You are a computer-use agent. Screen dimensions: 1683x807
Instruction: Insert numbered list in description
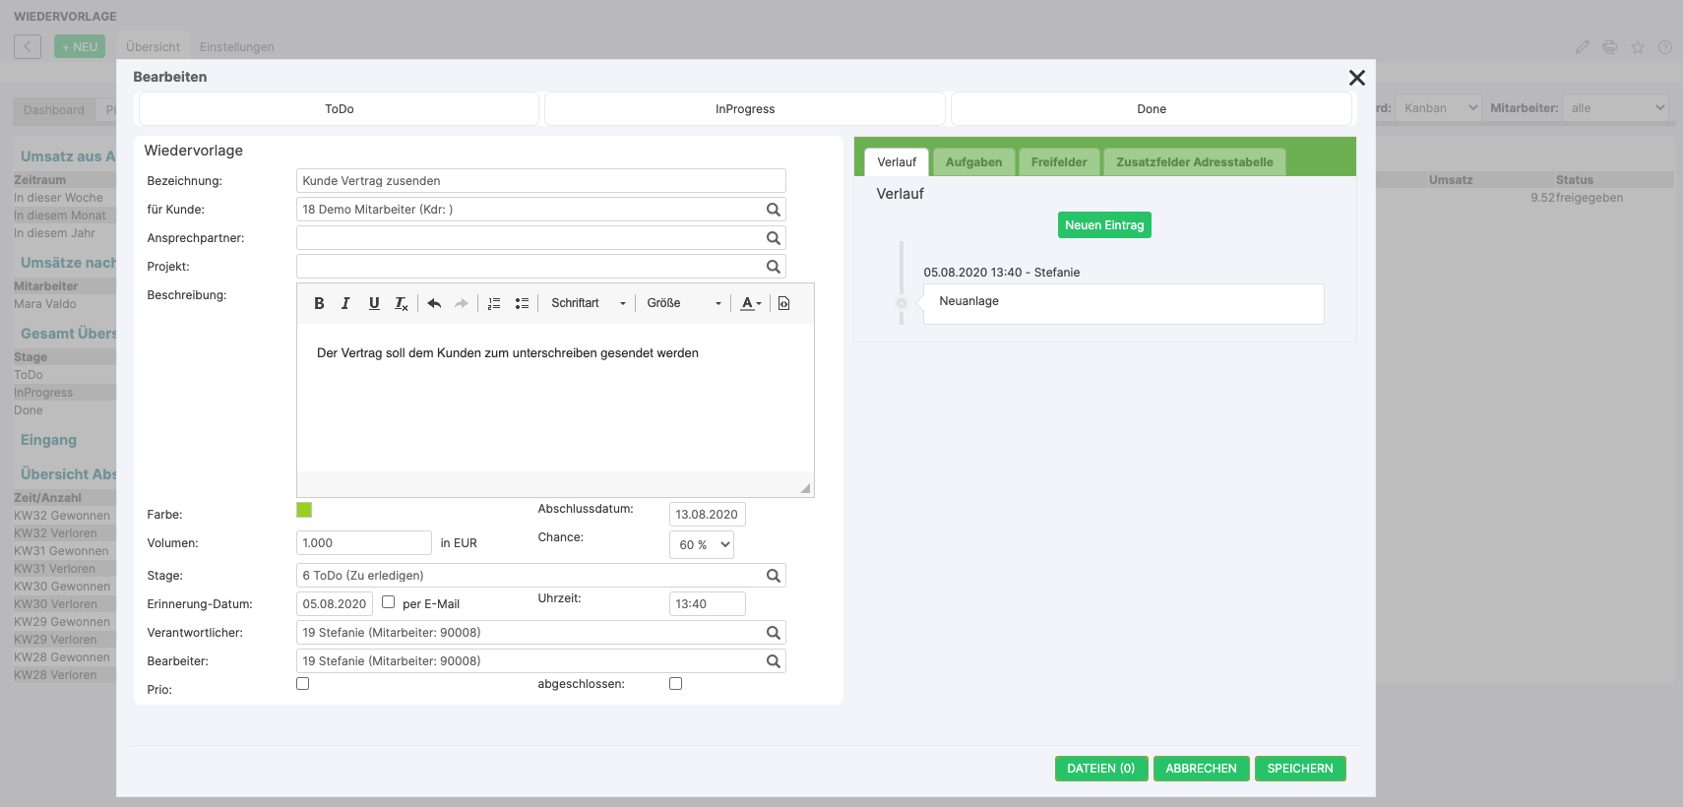494,303
